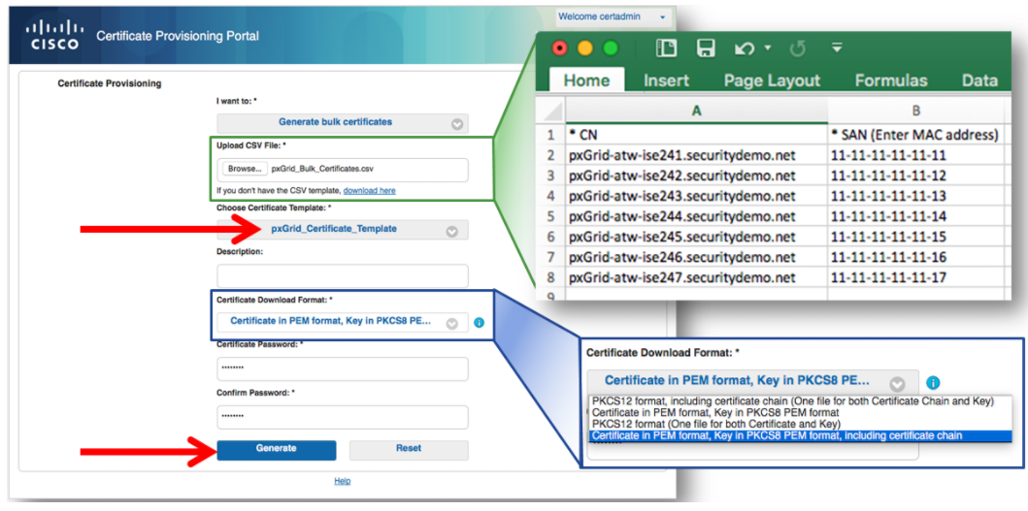Toggle the enlarged Certificate Download Format combo box
The image size is (1028, 511).
pyautogui.click(x=752, y=381)
